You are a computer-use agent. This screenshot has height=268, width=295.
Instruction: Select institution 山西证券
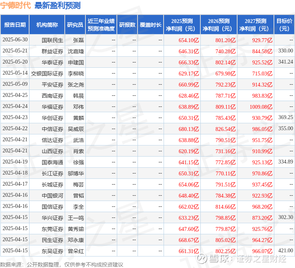52,151
